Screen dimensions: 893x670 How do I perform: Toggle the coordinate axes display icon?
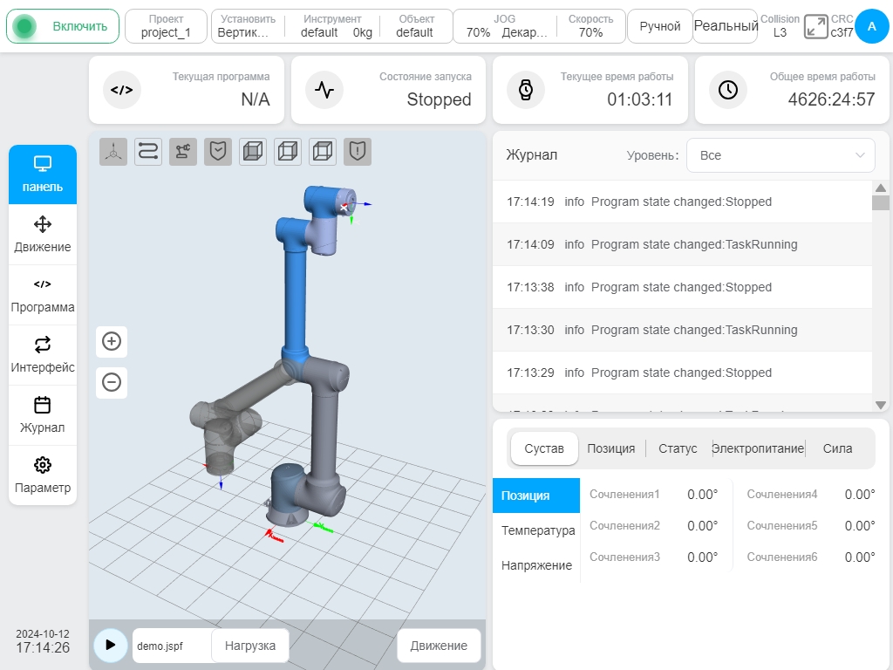[113, 152]
